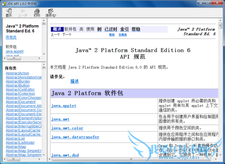Click main content scroll-left arrow

(49, 159)
